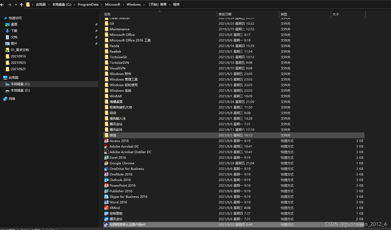Select the 20210916 folder in the sidebar
The width and height of the screenshot is (391, 230).
[x=18, y=56]
